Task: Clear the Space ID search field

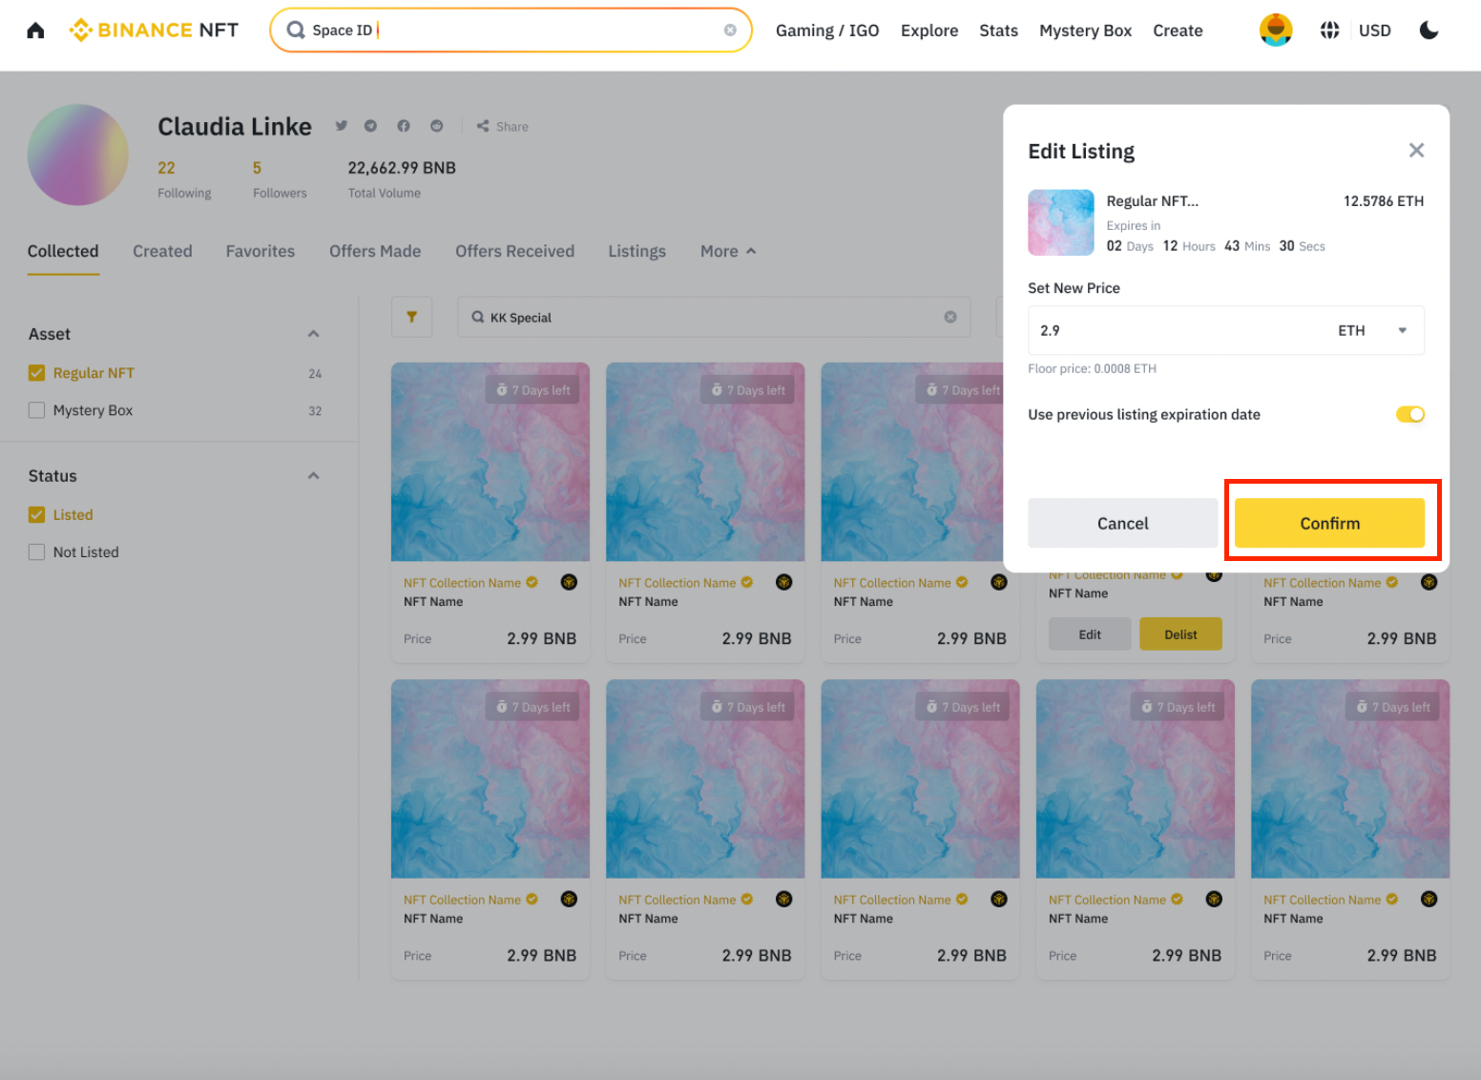Action: 730,31
